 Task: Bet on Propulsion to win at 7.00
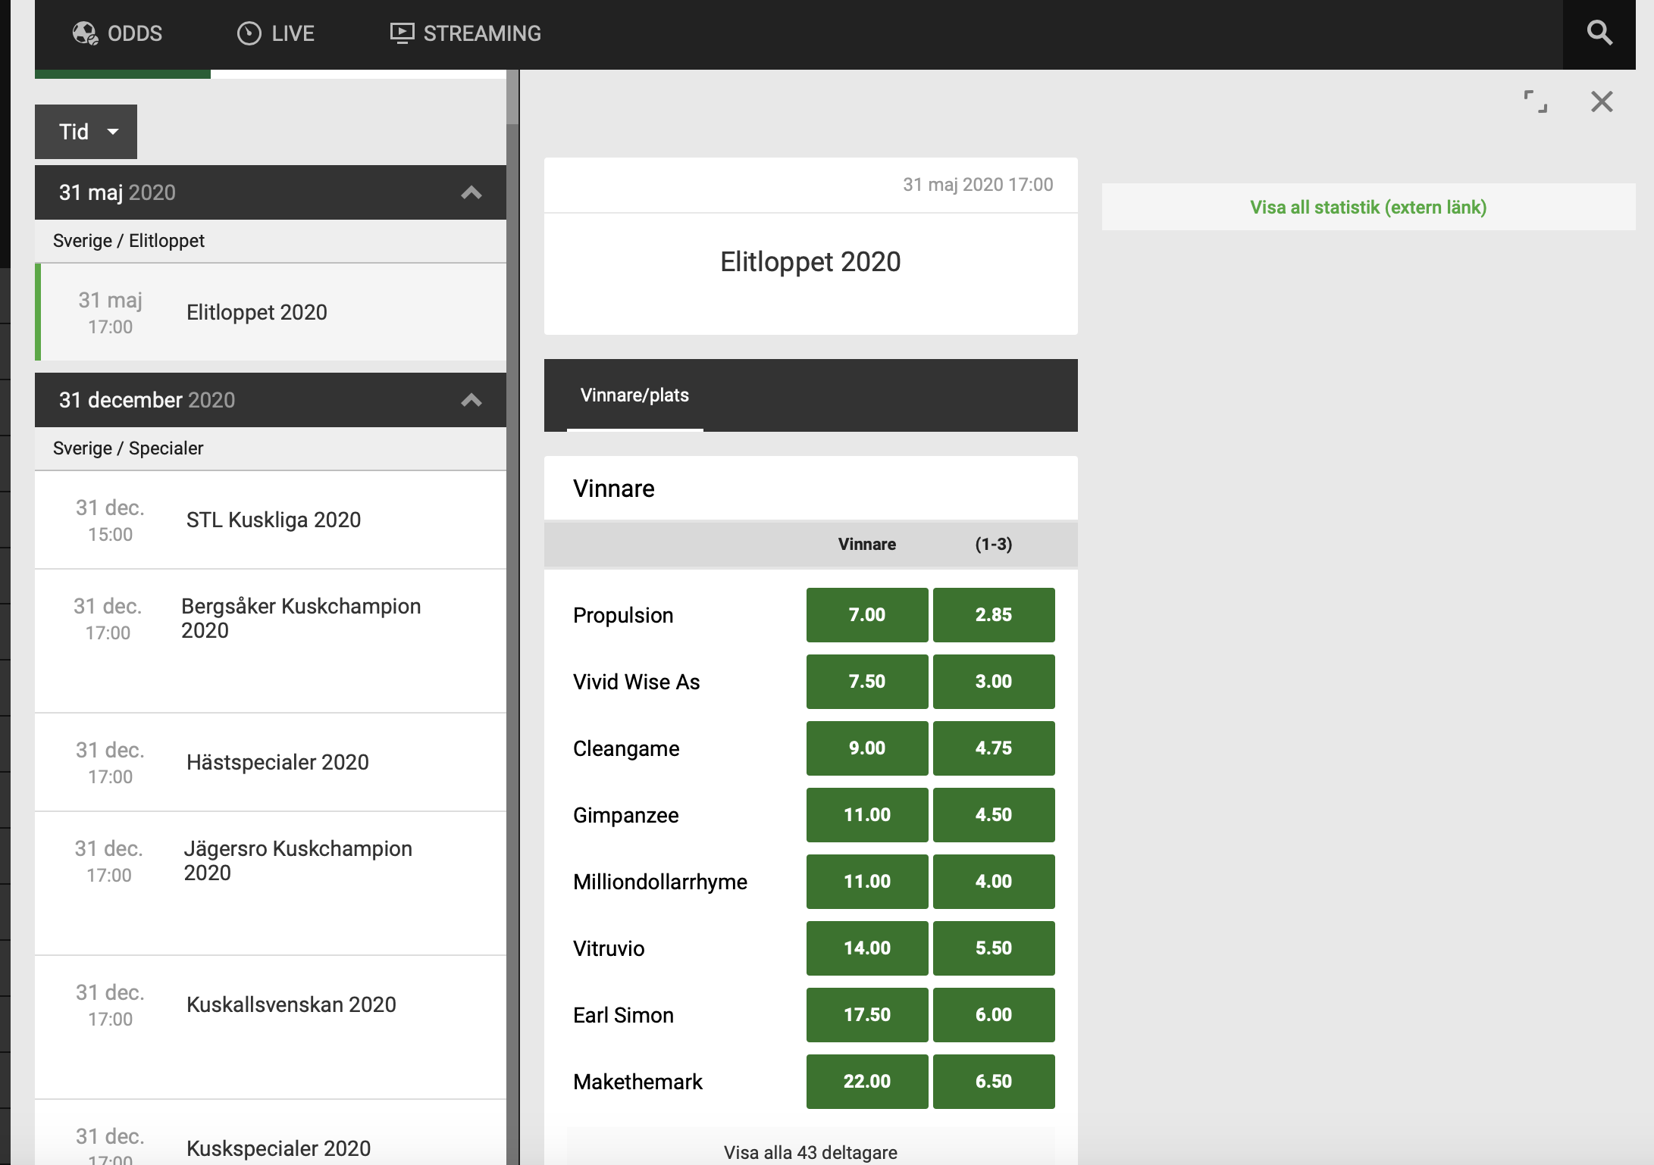point(866,614)
